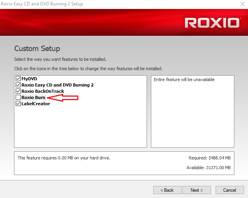248x198 pixels.
Task: Click the Roxio logo in banner
Action: (213, 23)
